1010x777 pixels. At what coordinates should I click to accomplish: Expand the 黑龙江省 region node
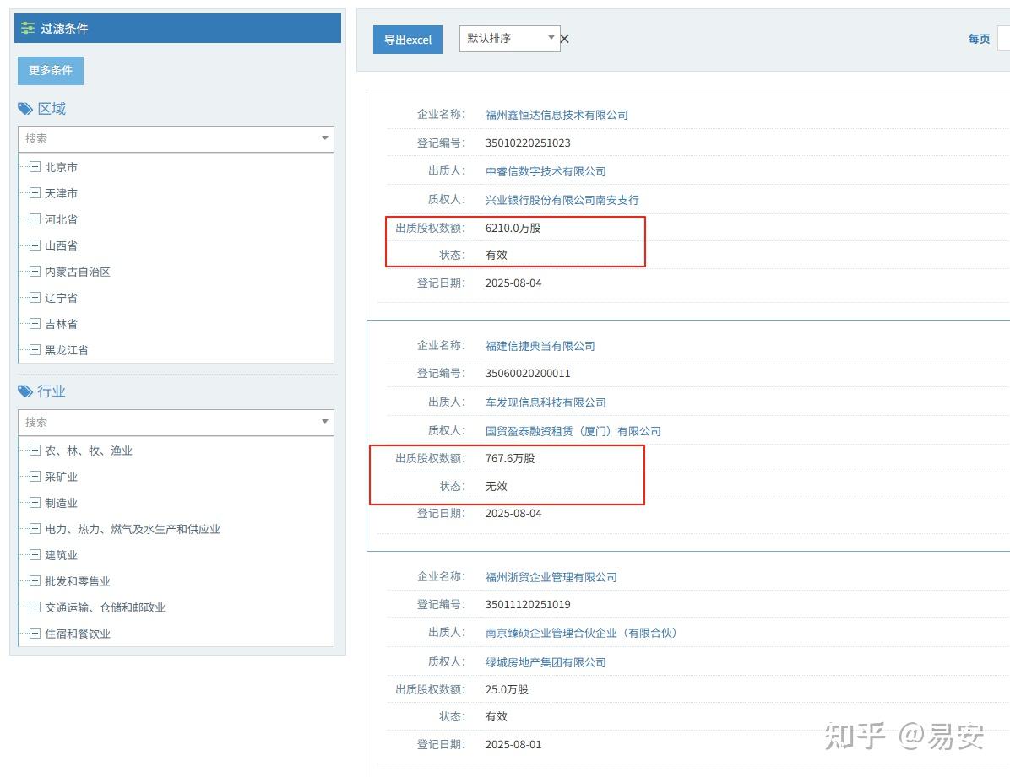tap(34, 349)
